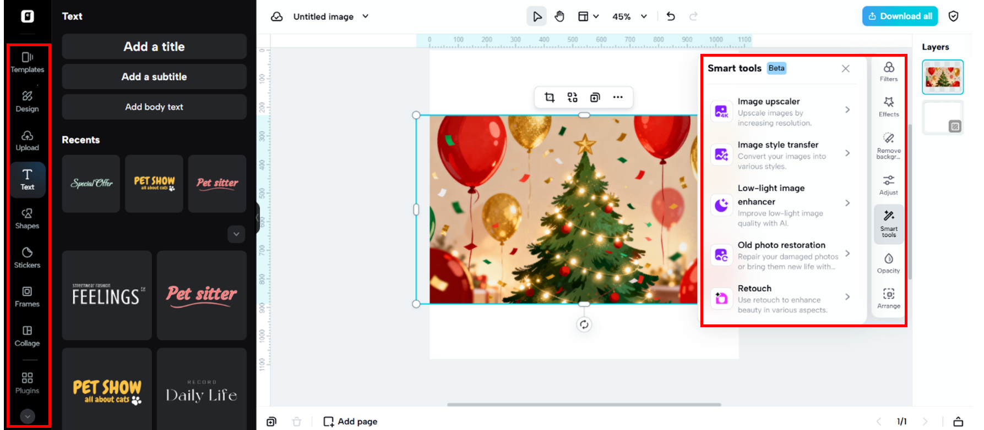984x430 pixels.
Task: Go to next page arrow
Action: point(925,422)
